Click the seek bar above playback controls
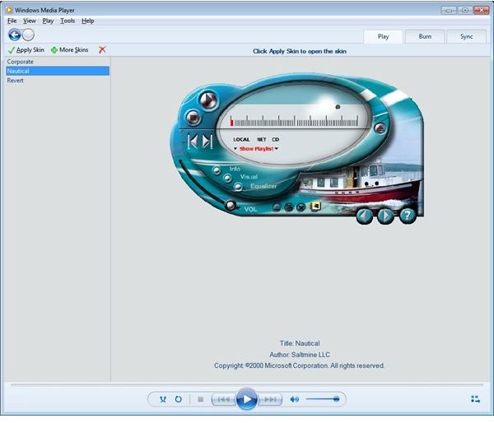494x423 pixels. [x=247, y=385]
